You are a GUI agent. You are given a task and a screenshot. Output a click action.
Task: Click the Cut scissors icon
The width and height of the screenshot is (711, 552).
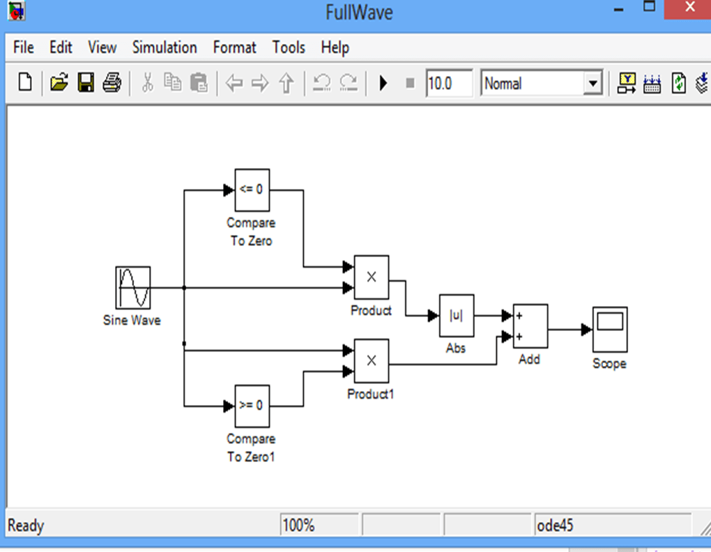point(147,82)
